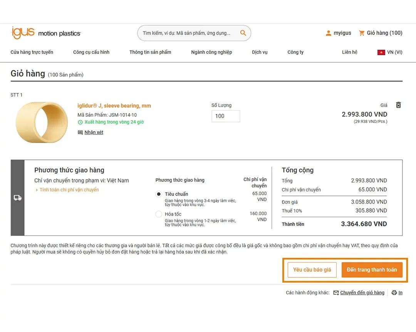Click the Yêu cầu báo giá button
The image size is (416, 332).
coord(312,270)
